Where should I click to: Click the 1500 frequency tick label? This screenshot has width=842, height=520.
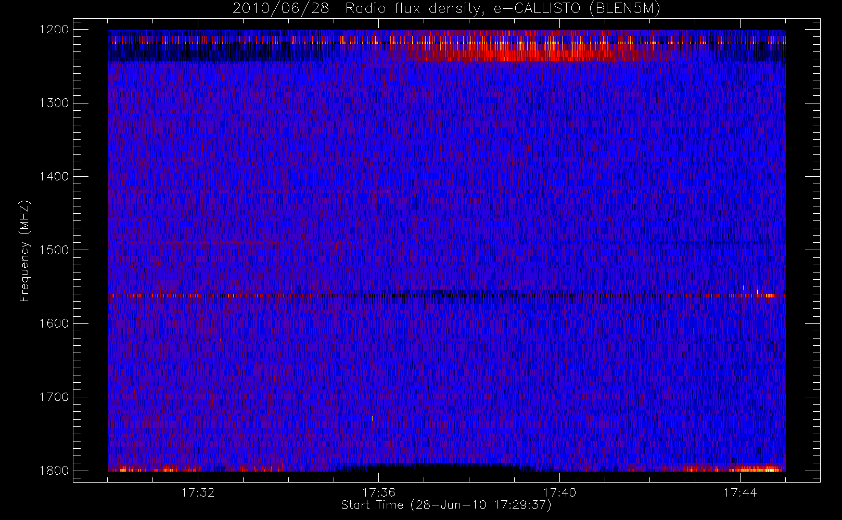click(x=54, y=250)
